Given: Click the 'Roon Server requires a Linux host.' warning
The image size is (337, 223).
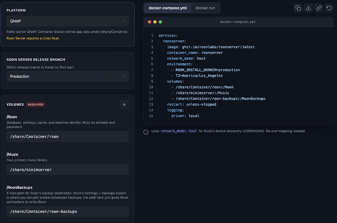Looking at the screenshot, I should 33,38.
